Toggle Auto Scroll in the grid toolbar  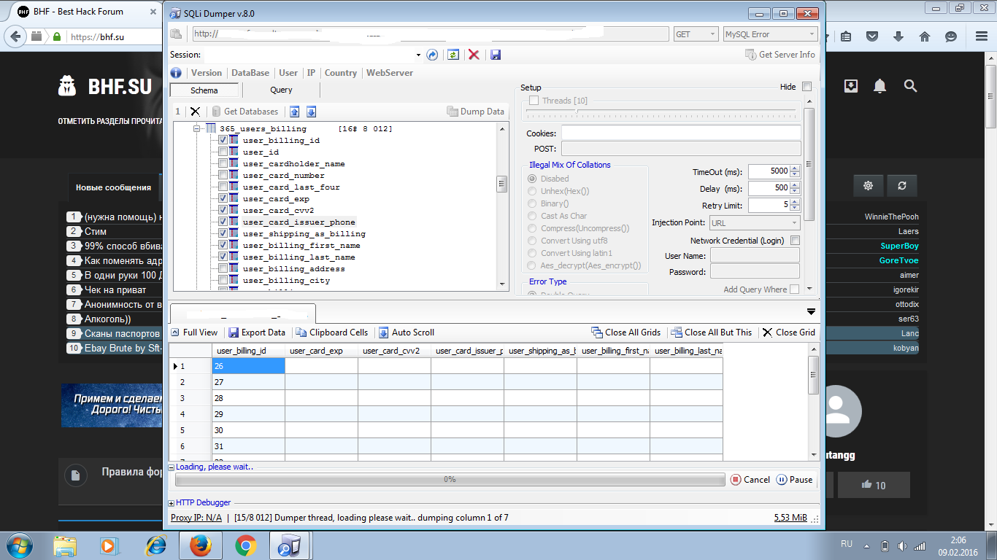(x=406, y=332)
